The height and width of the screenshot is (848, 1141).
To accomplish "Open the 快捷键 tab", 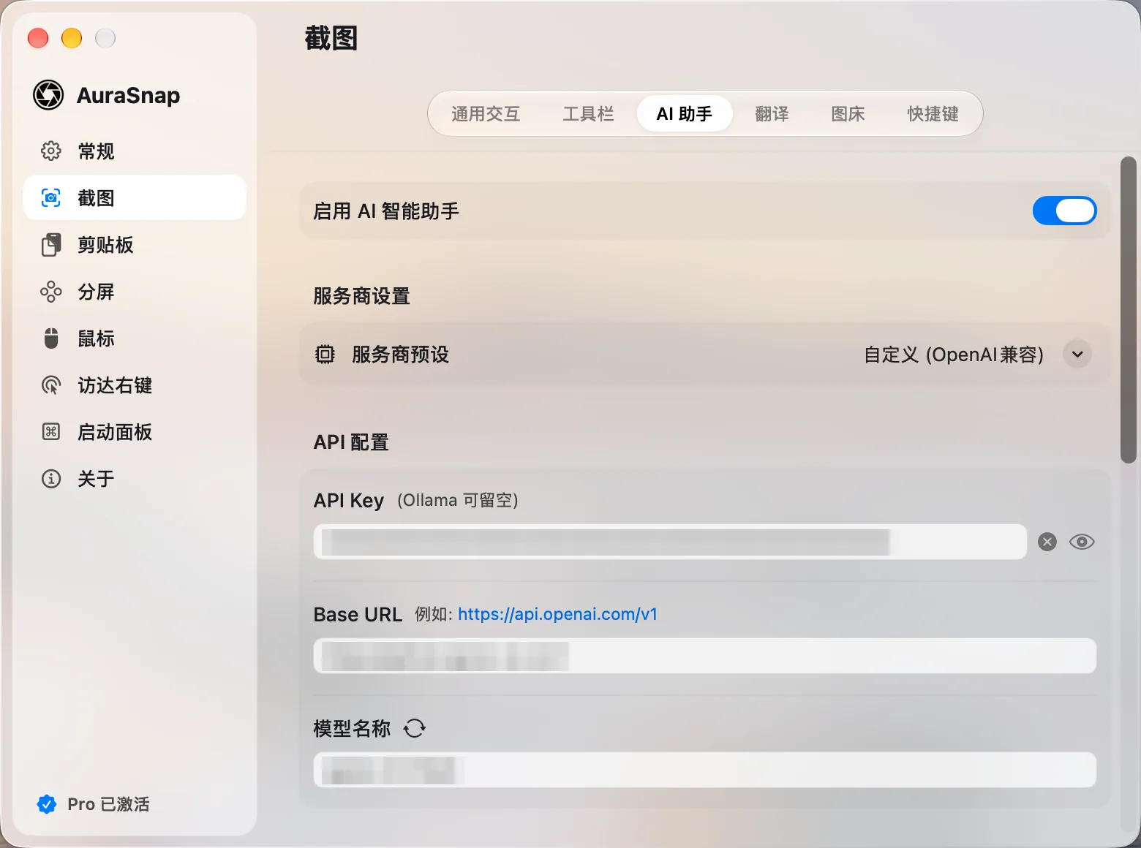I will [x=933, y=114].
